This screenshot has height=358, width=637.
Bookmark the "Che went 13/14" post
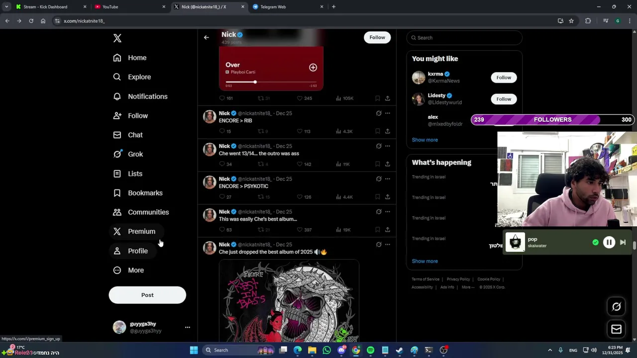(377, 164)
